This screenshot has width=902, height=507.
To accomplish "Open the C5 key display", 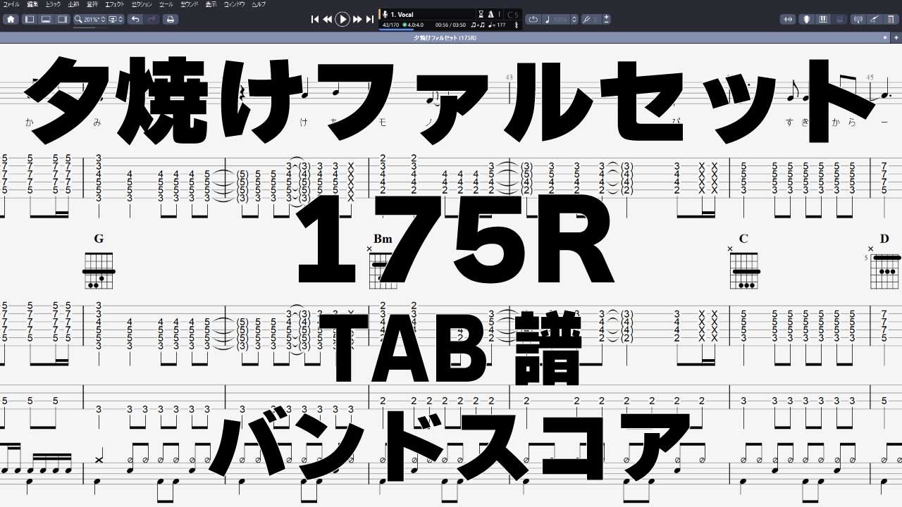I will [x=513, y=14].
